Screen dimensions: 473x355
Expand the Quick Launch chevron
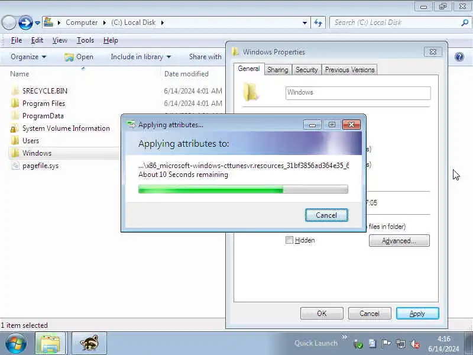coord(345,337)
